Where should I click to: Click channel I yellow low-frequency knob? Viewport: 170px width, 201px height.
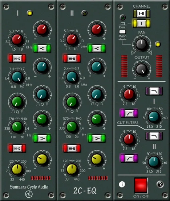pyautogui.click(x=17, y=170)
